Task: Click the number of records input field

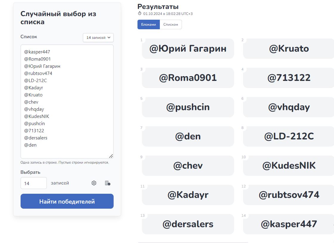Action: [x=33, y=183]
